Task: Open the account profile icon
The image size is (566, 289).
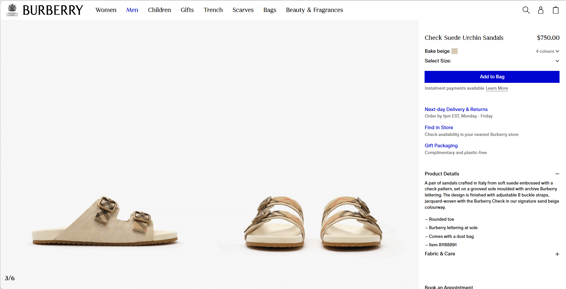Action: click(x=540, y=10)
